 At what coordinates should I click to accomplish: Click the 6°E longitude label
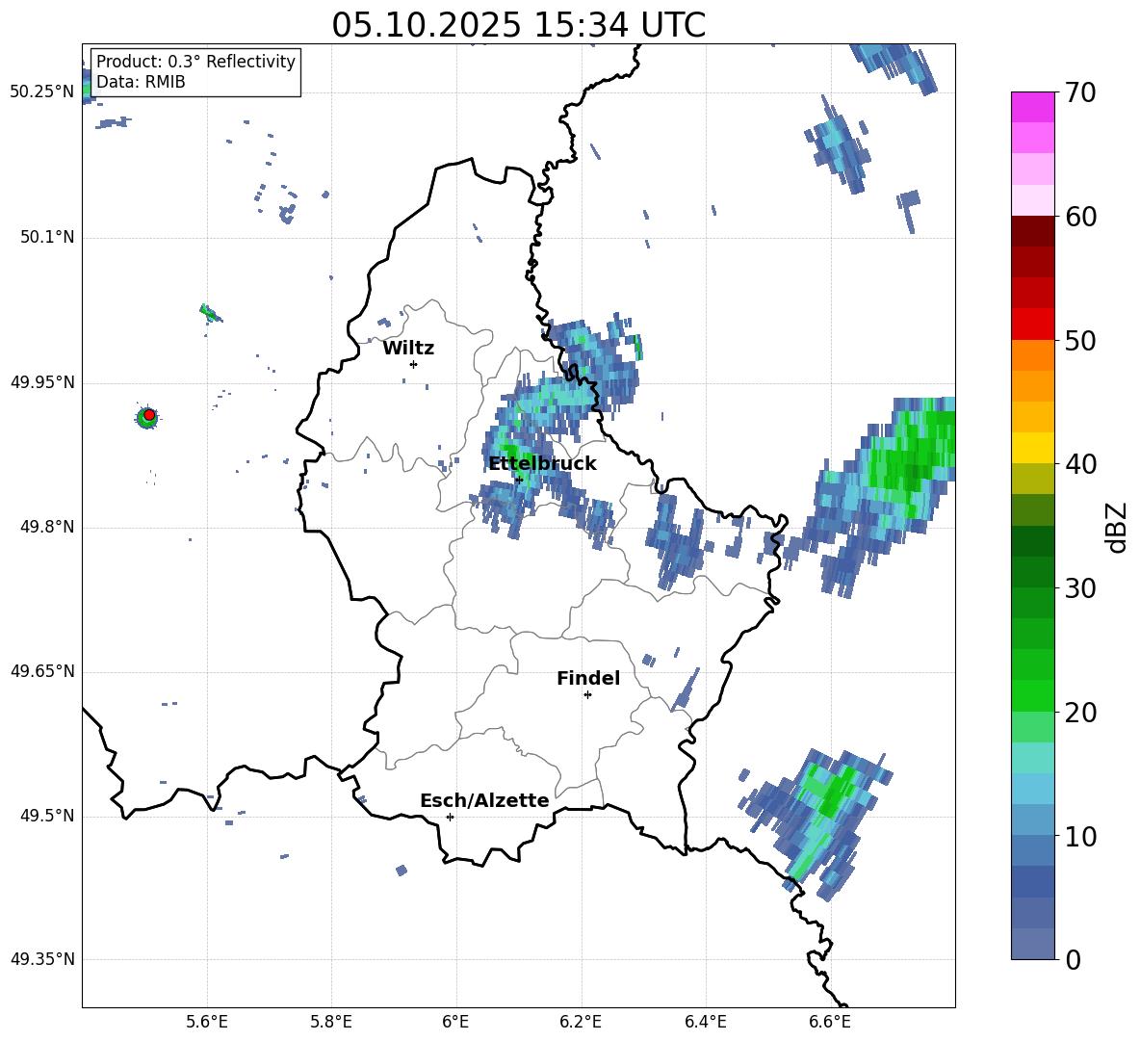coord(455,1023)
